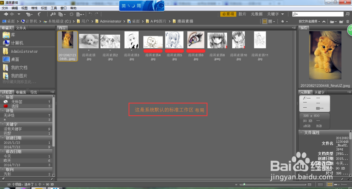Switch to the 胶片 workspace

[242, 14]
